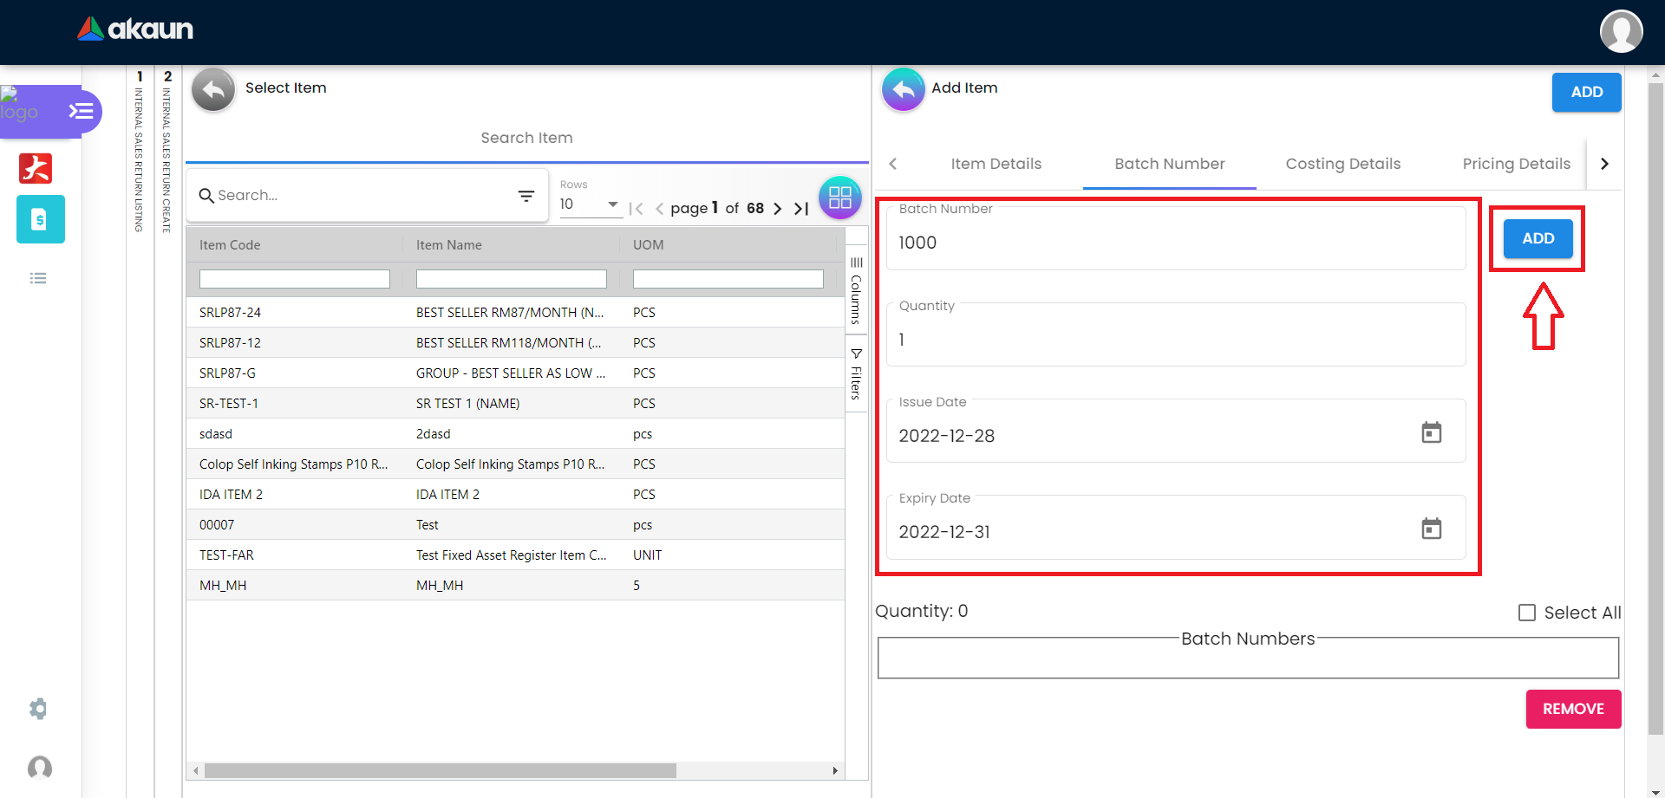Open the settings gear in sidebar
This screenshot has width=1665, height=798.
tap(38, 709)
